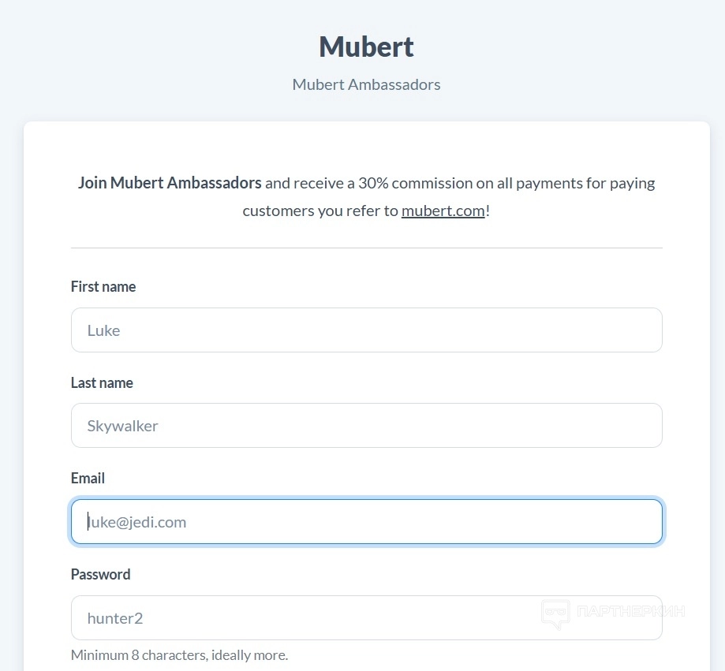Click the ПАРТНЕРКИН watermark text
The width and height of the screenshot is (725, 671).
click(x=630, y=611)
